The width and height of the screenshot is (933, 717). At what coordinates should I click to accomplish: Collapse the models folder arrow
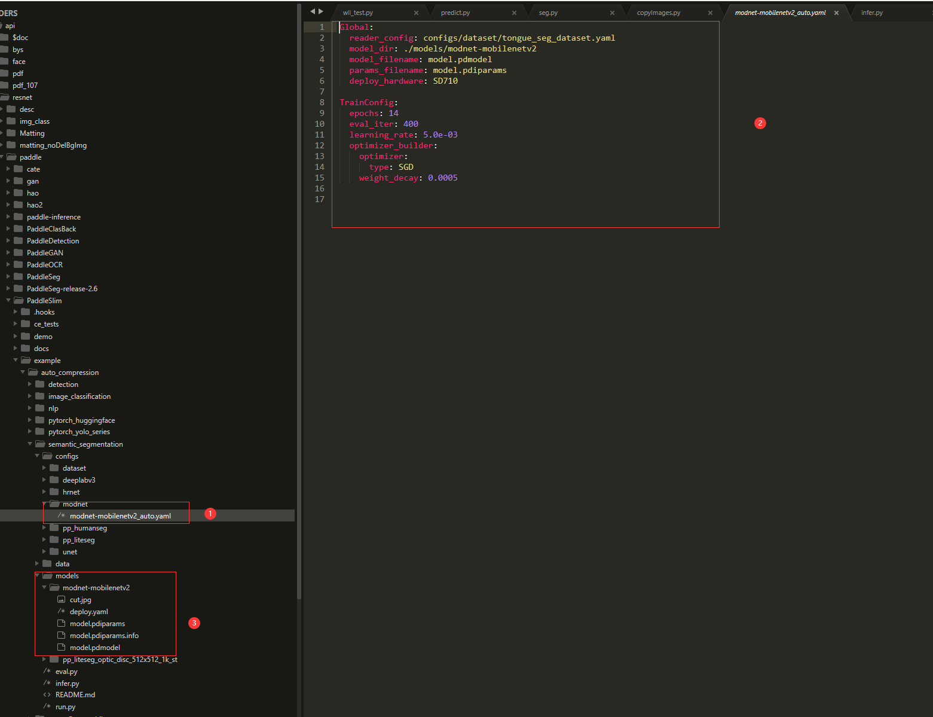pyautogui.click(x=37, y=575)
